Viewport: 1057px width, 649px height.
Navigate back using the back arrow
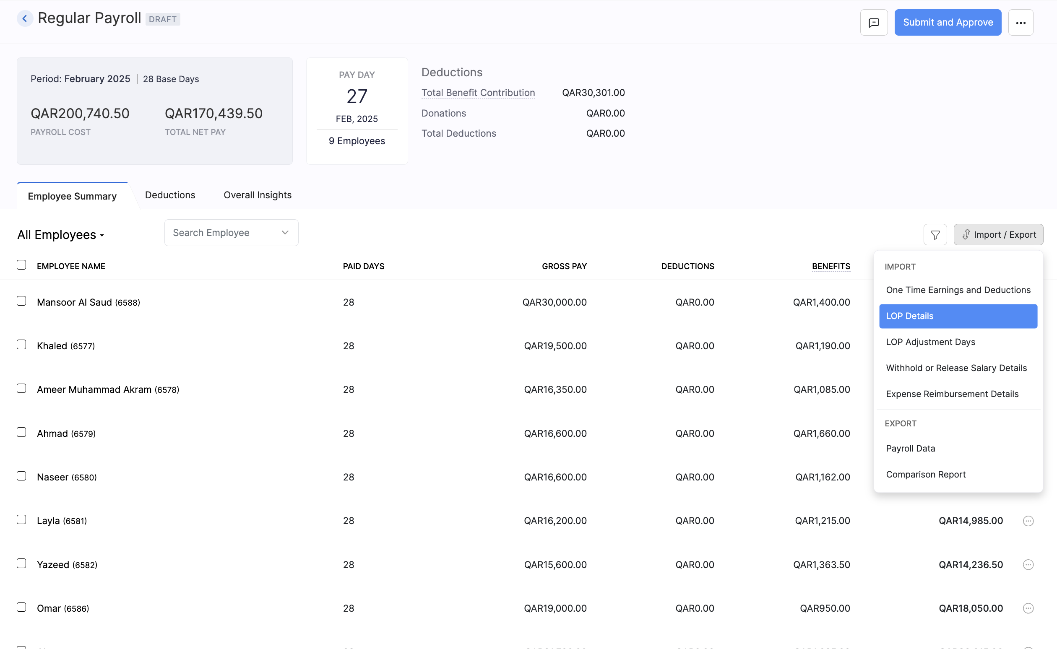[x=25, y=18]
